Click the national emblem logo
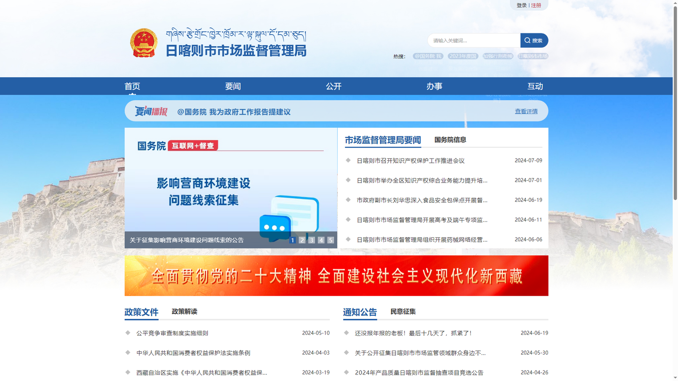 tap(144, 43)
